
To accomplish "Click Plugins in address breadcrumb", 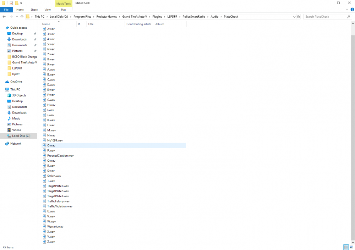I will pos(157,17).
